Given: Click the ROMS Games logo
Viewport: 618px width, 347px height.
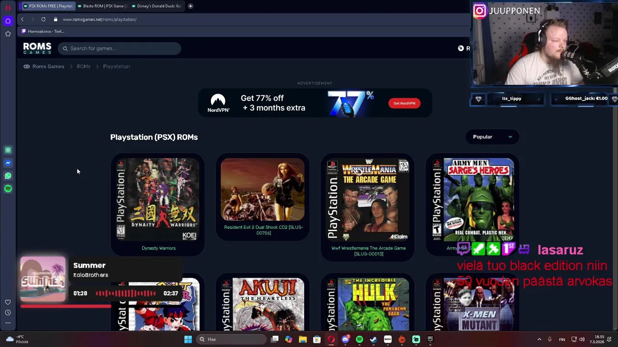Looking at the screenshot, I should 37,48.
